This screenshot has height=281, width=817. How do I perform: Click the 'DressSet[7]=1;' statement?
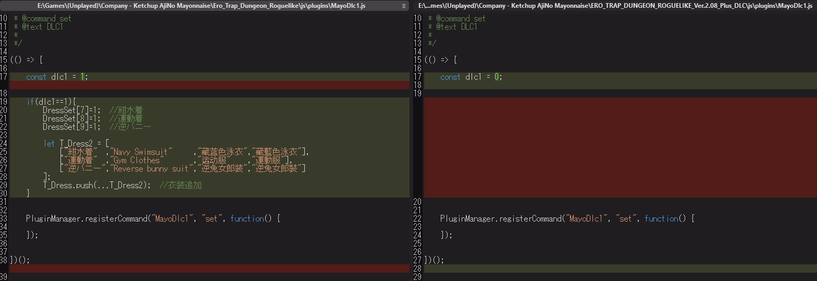point(72,110)
